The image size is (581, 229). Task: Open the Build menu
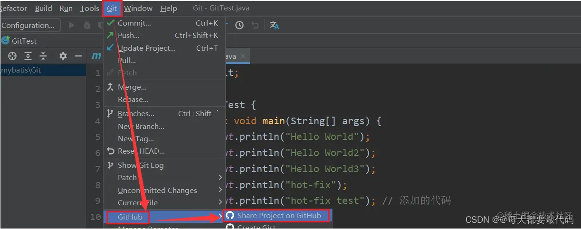(x=44, y=9)
